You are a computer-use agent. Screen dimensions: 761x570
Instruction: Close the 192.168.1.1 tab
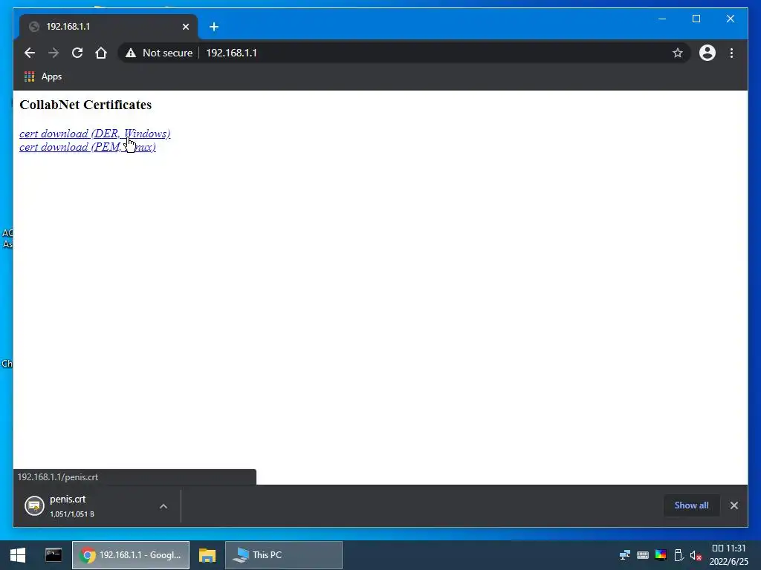185,27
